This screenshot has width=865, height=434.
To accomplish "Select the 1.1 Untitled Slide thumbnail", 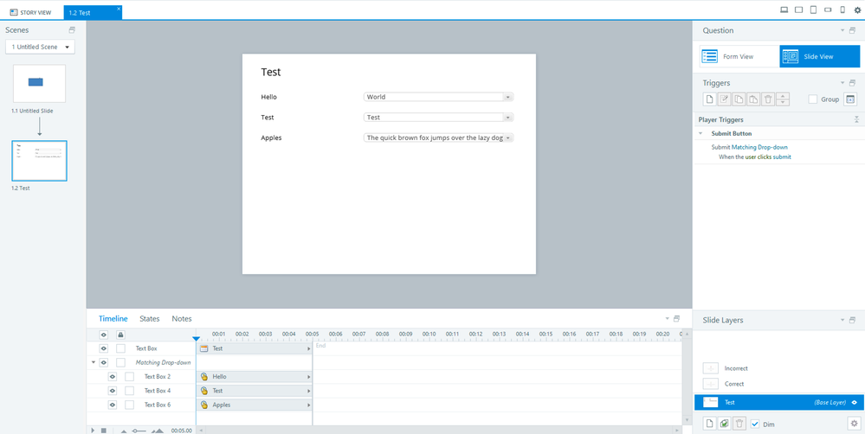I will coord(39,83).
